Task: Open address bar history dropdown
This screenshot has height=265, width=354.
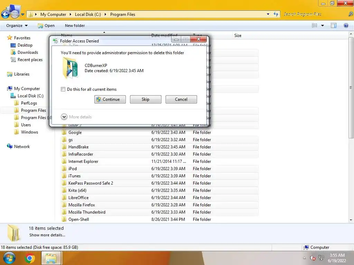Action: (x=268, y=14)
